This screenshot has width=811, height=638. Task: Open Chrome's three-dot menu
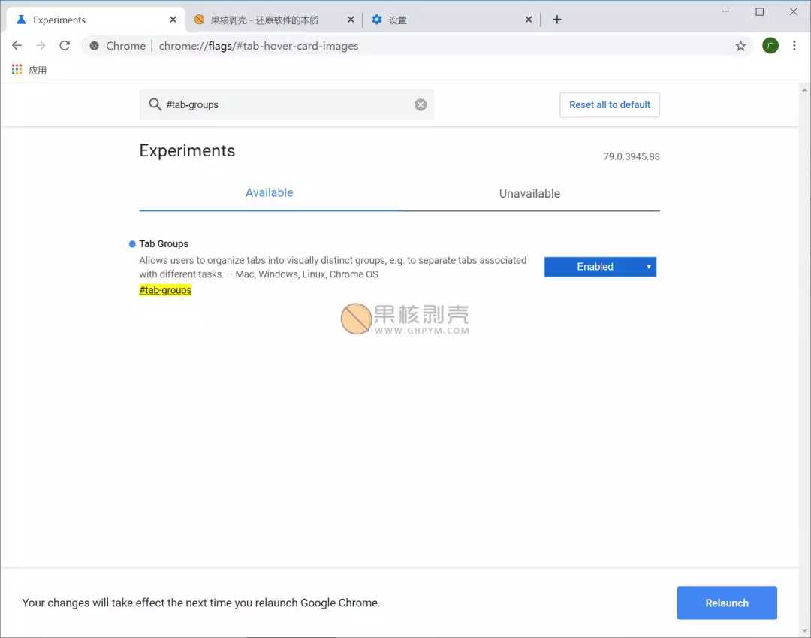pos(794,46)
